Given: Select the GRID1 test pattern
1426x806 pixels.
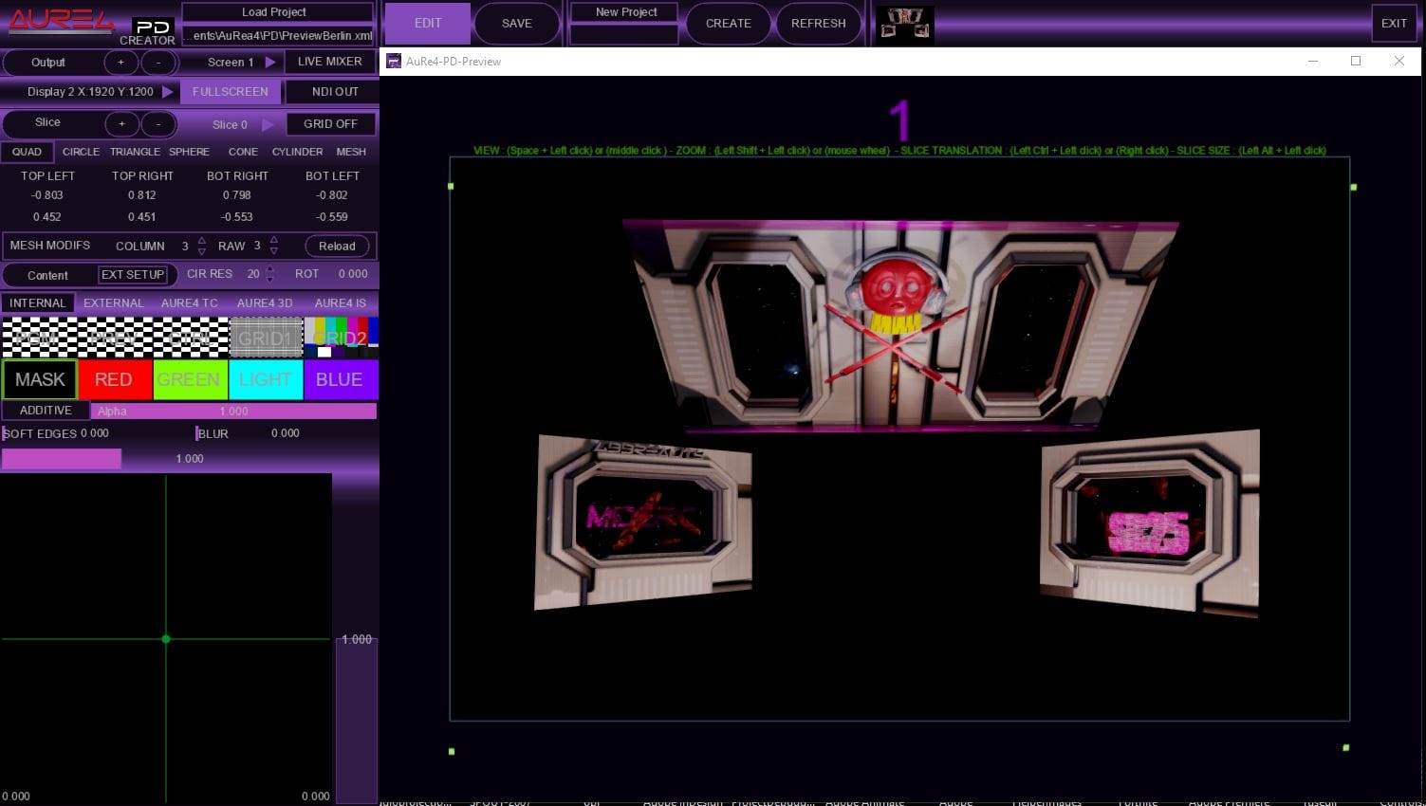Looking at the screenshot, I should click(266, 338).
